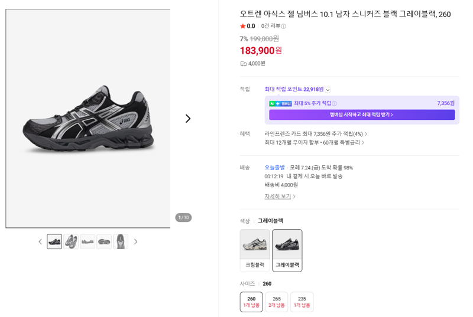Expand 라인프렌즈 카드 추가 적립 benefit details
The image size is (473, 317).
pyautogui.click(x=316, y=134)
